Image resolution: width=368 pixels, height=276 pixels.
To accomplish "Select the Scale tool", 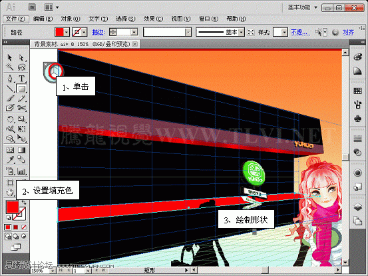I will [21, 119].
